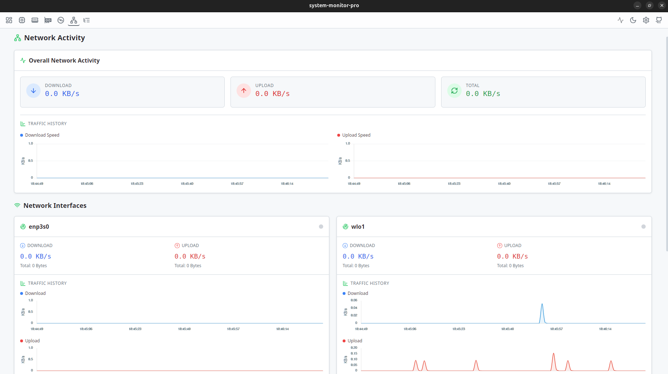This screenshot has width=668, height=374.
Task: Switch to the Network Interfaces section header
Action: [x=55, y=205]
